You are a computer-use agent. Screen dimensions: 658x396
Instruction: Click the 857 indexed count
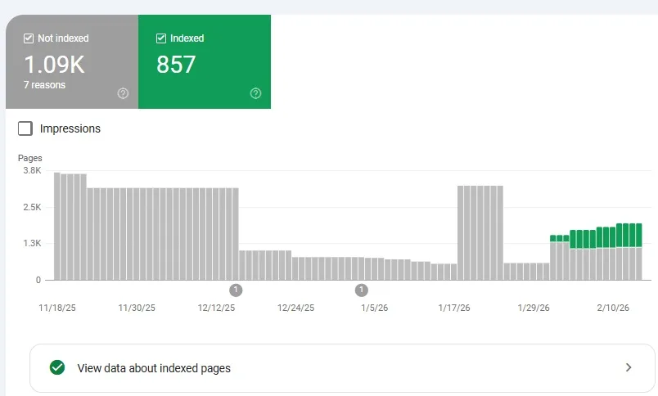tap(176, 65)
